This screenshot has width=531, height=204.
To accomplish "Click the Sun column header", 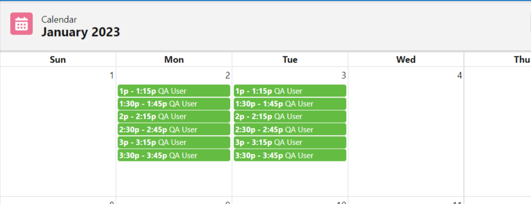I will click(x=58, y=60).
